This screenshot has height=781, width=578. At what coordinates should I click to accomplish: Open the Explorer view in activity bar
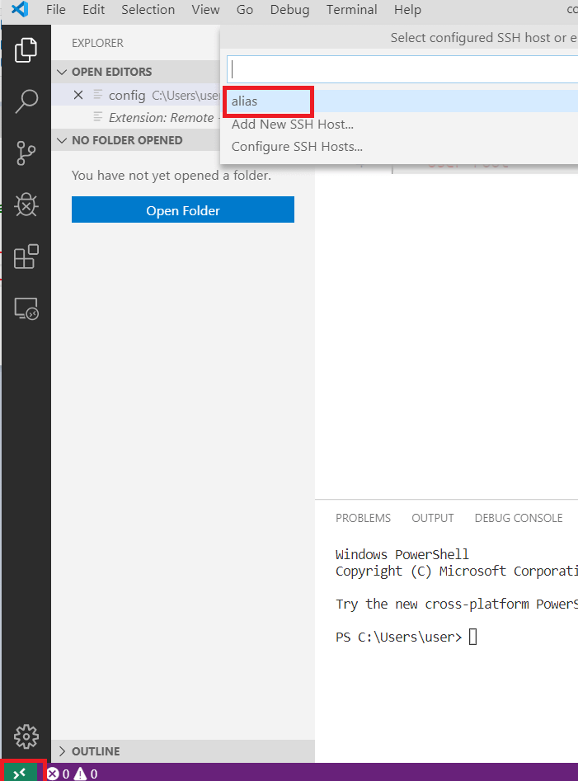point(26,49)
